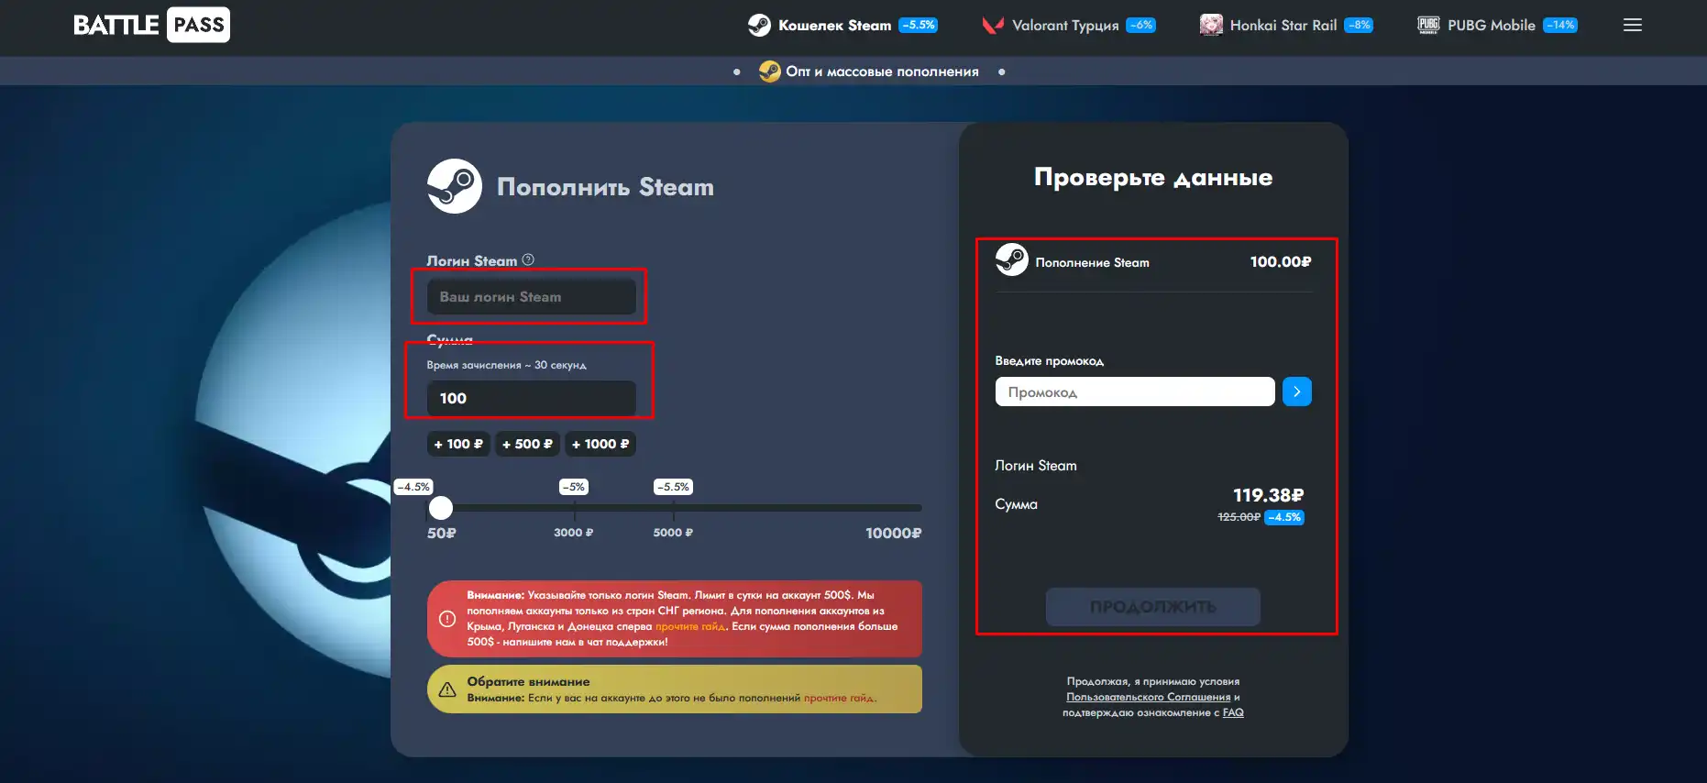Click the -4.5% discount badge on slider
Image resolution: width=1707 pixels, height=783 pixels.
pyautogui.click(x=413, y=487)
